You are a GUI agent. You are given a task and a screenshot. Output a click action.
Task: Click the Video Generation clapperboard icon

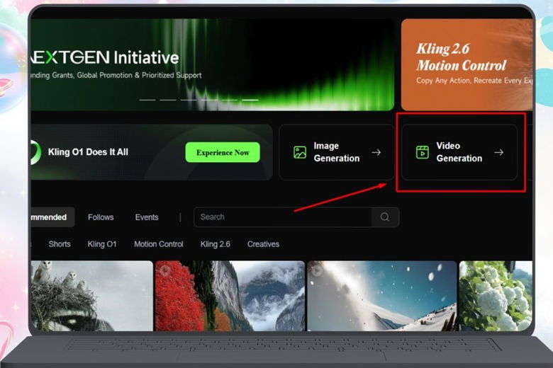[x=422, y=152]
